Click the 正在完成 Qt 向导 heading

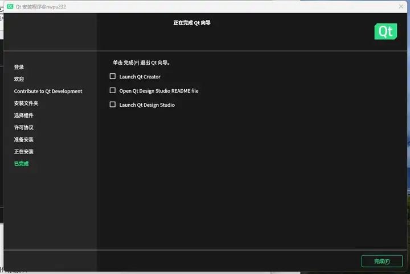tap(192, 23)
